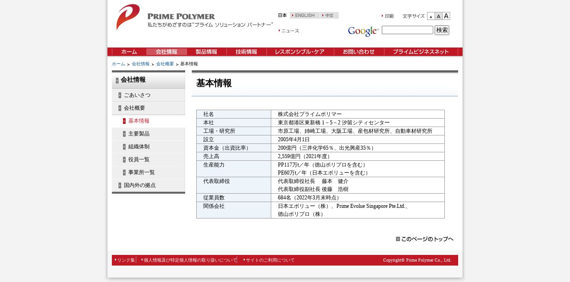Select the small font size icon
This screenshot has height=282, width=570.
(x=431, y=16)
